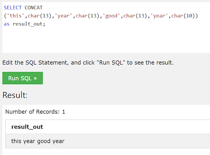
Task: Click the result_out alias in the SQL editor
Action: [27, 24]
